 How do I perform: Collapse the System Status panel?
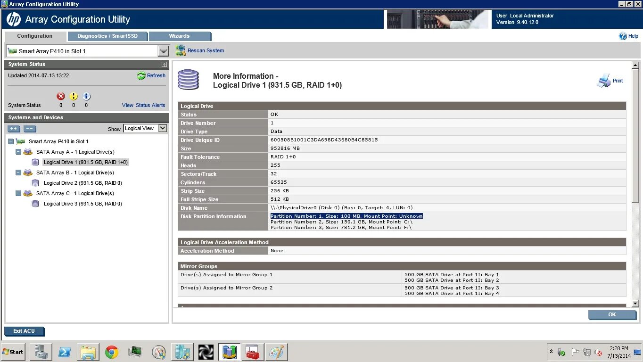[164, 64]
